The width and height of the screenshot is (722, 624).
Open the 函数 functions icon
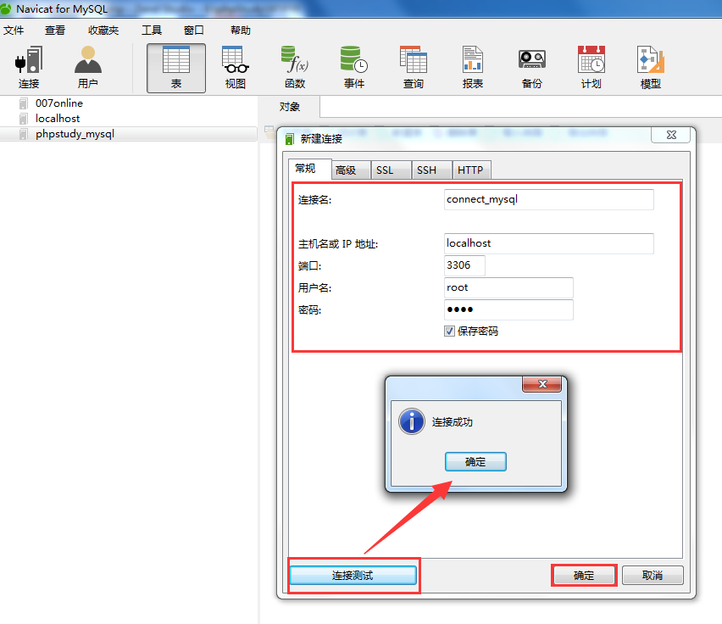coord(295,68)
